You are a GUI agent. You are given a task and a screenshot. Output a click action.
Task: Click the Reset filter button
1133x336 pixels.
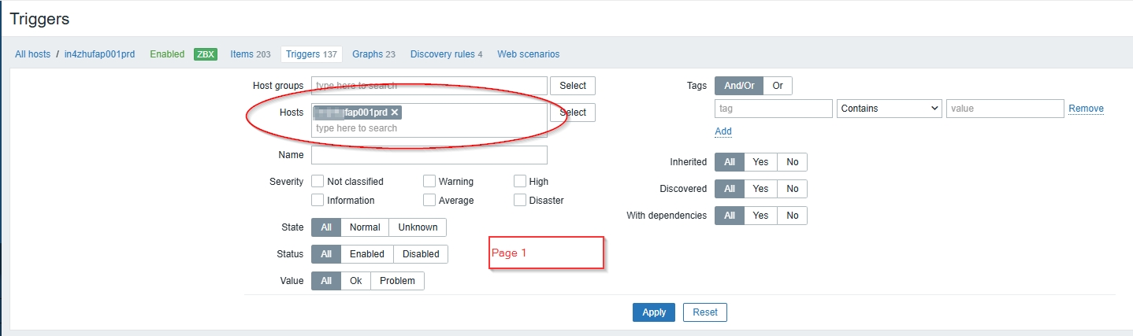tap(704, 312)
